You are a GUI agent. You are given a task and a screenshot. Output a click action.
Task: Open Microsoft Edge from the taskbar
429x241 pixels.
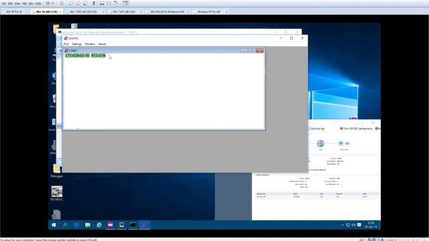click(x=76, y=225)
